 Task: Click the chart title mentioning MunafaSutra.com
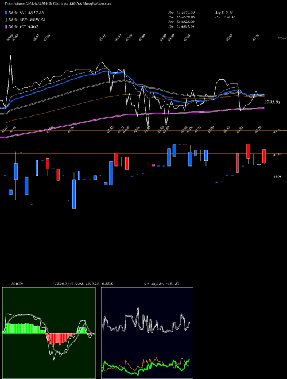pyautogui.click(x=58, y=3)
